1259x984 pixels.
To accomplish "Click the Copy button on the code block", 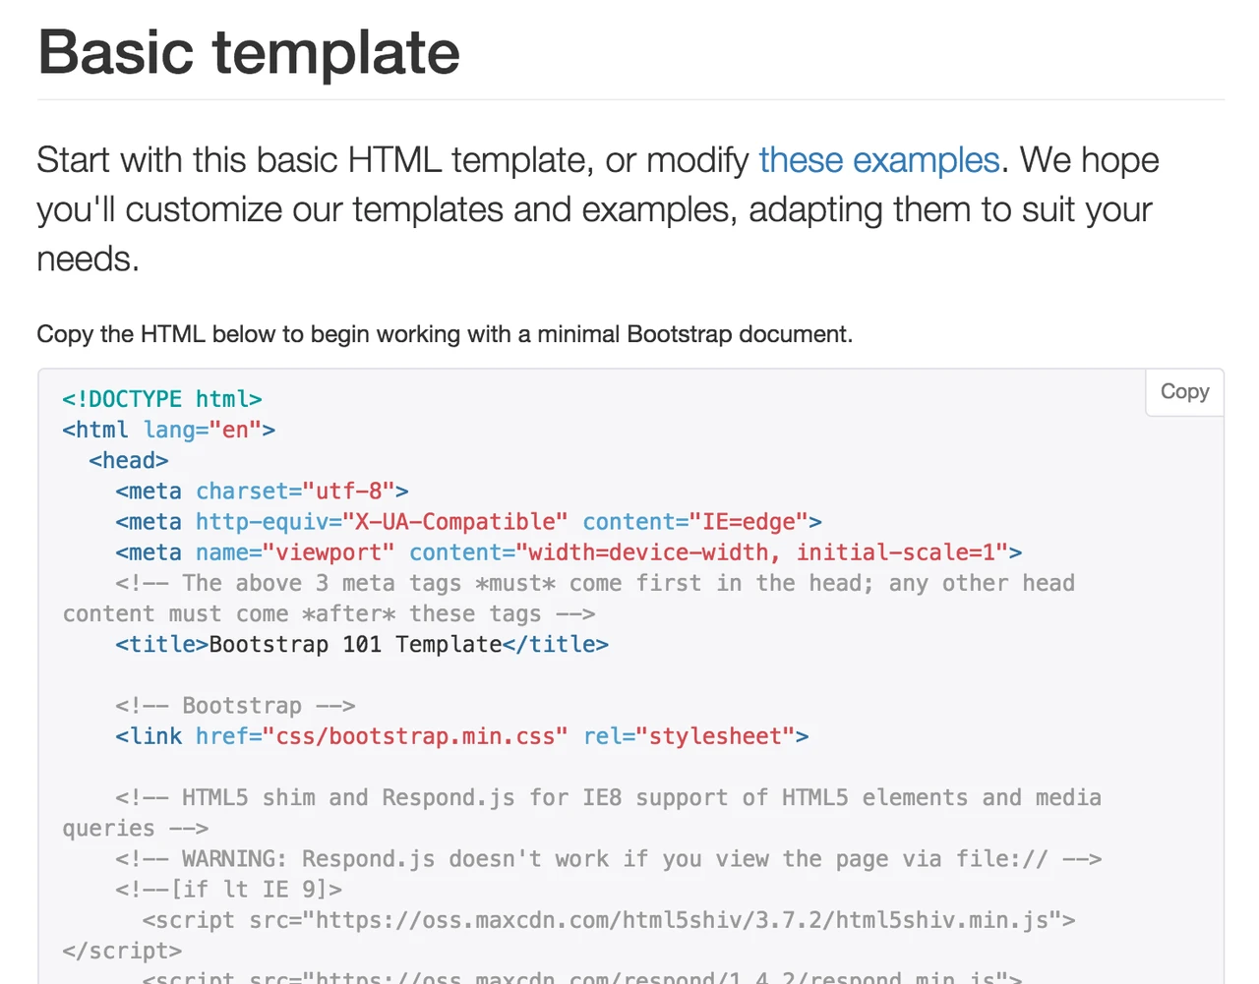I will [x=1184, y=391].
